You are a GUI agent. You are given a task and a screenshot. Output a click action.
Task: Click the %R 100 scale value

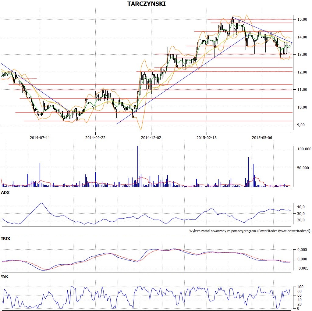pos(300,287)
